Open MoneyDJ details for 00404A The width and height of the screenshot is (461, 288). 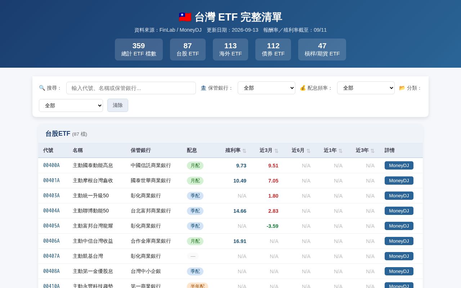pos(399,211)
